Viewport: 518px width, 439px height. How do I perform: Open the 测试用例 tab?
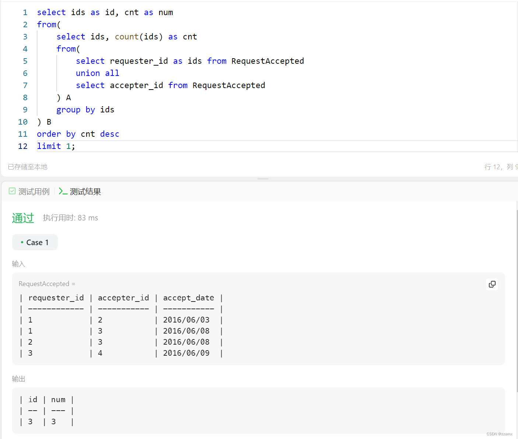click(29, 191)
